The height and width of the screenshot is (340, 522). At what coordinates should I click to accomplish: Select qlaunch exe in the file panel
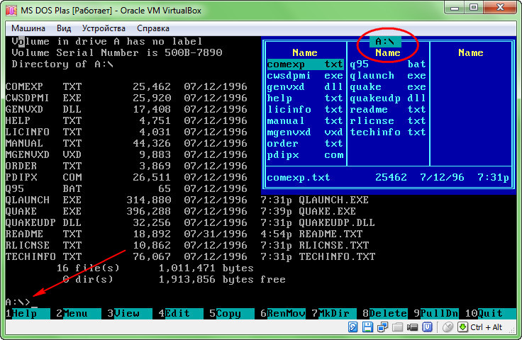coord(388,76)
